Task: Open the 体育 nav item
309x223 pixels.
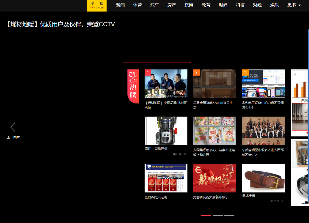Action: (x=137, y=5)
